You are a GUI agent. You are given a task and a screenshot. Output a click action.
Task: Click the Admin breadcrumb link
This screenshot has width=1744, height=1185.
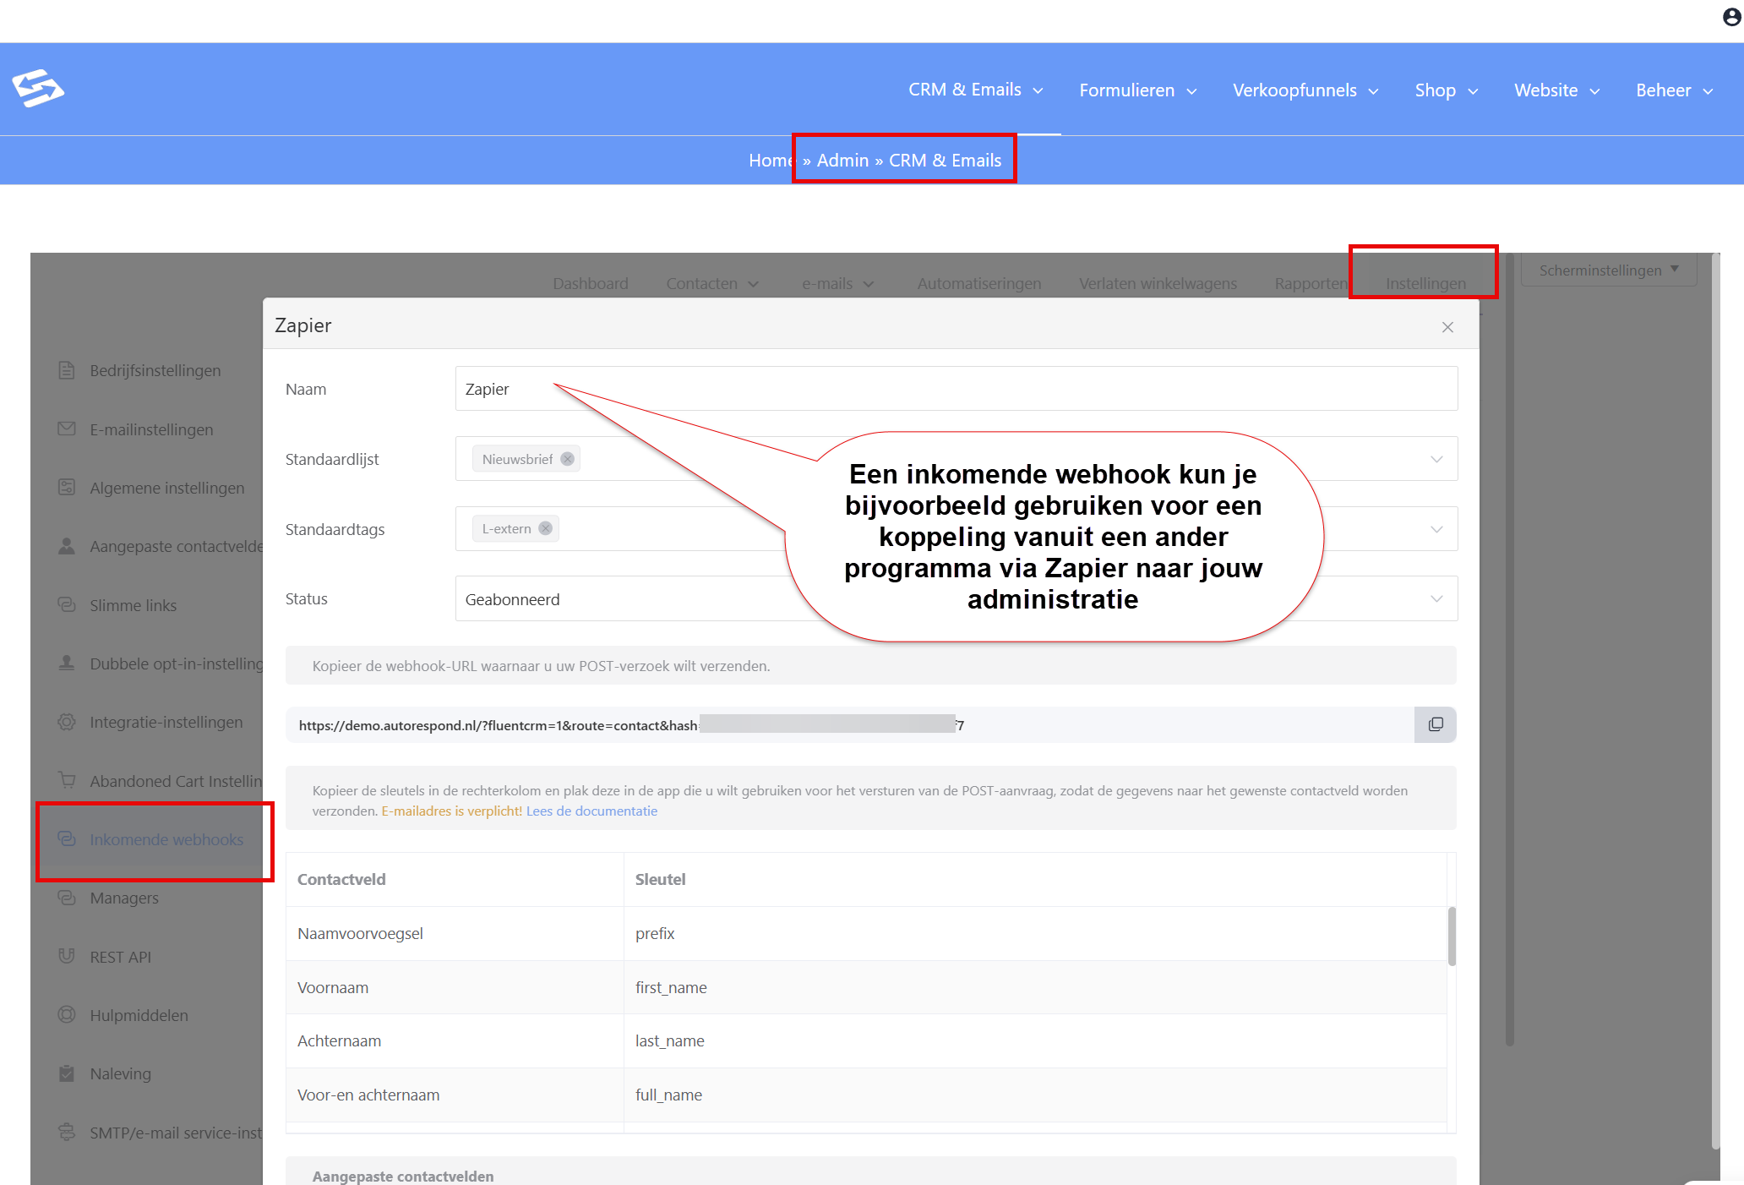842,160
